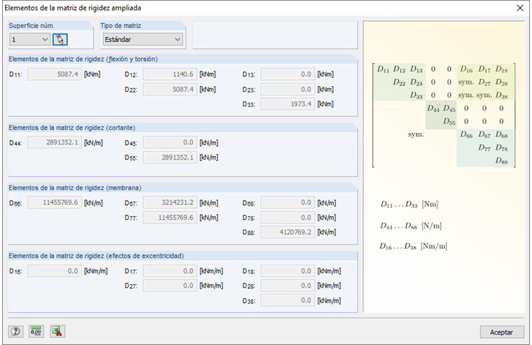Click the D66 value field
The width and height of the screenshot is (532, 345).
pyautogui.click(x=55, y=202)
